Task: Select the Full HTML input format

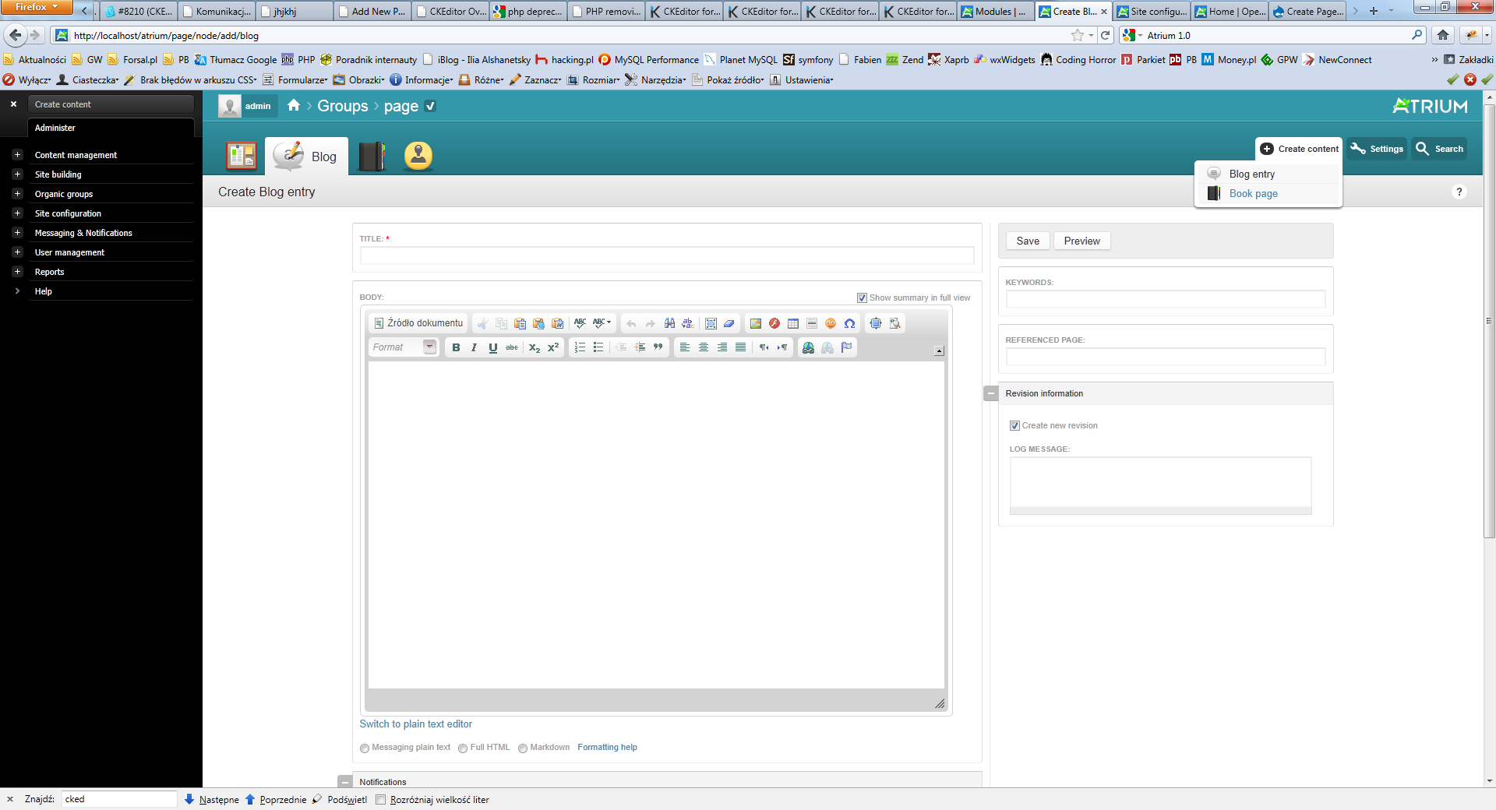Action: [x=463, y=748]
